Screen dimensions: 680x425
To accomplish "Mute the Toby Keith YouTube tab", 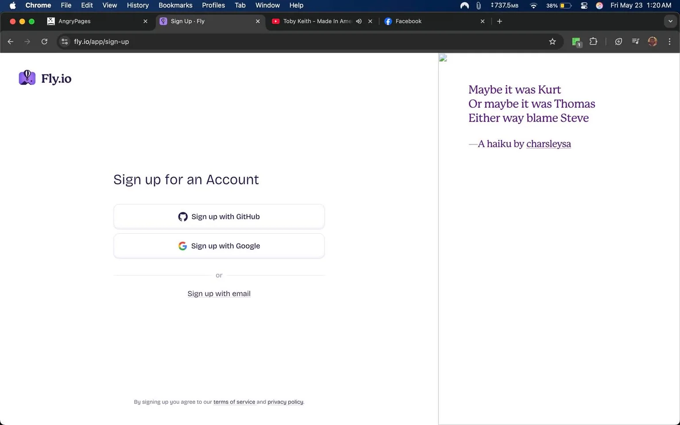I will [359, 21].
